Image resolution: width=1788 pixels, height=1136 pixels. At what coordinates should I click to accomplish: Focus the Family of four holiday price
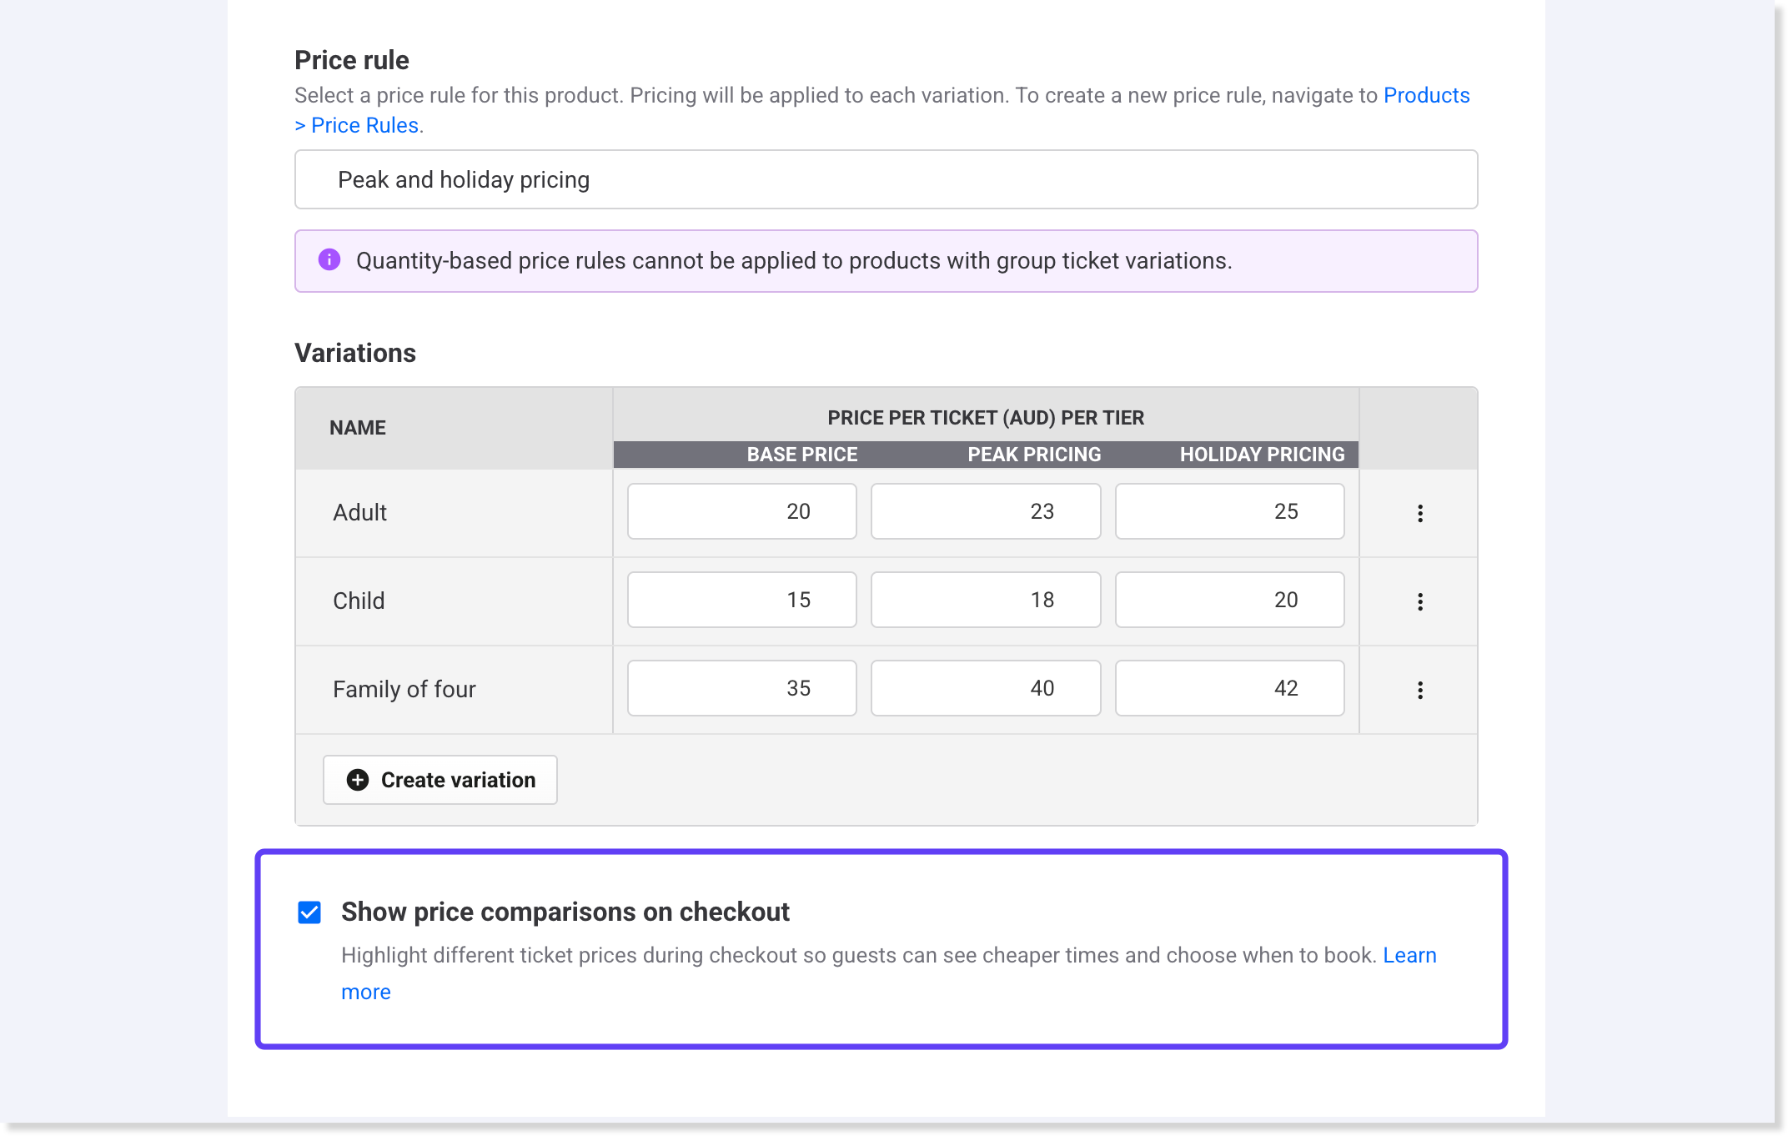[x=1229, y=688]
